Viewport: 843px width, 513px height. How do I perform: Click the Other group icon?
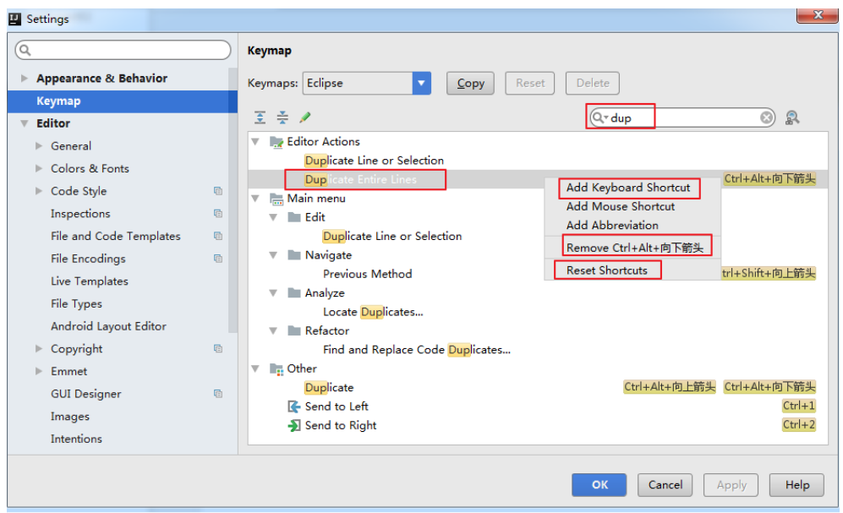pyautogui.click(x=276, y=369)
